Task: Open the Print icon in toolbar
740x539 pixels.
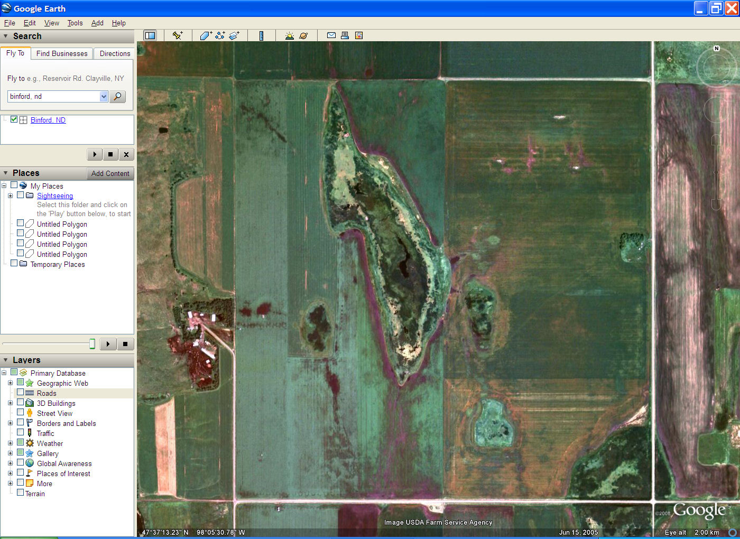Action: pos(345,35)
